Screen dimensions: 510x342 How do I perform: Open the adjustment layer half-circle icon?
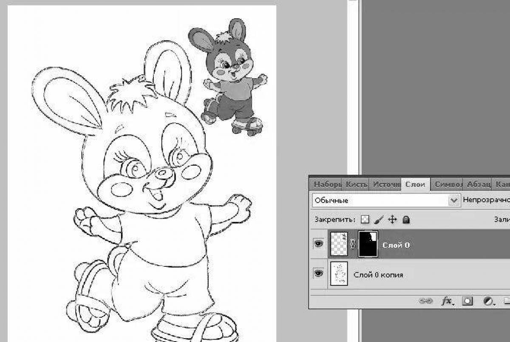pos(488,301)
